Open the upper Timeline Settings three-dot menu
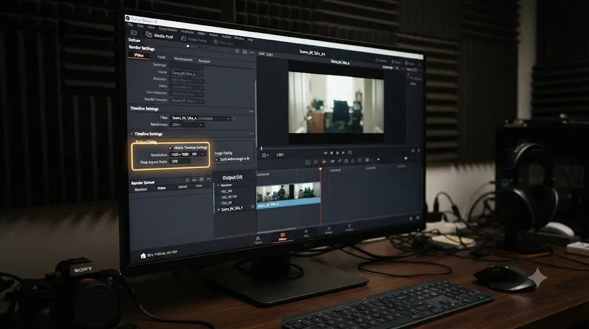Screen dimensions: 589x329 tap(251, 112)
